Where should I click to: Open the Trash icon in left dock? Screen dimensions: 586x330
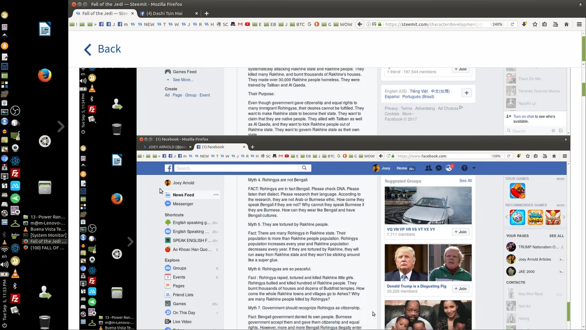click(44, 322)
